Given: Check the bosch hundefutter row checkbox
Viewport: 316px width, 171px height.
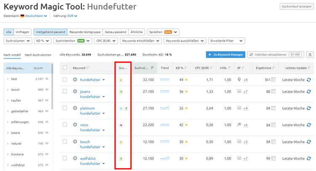Looking at the screenshot, I should point(65,142).
